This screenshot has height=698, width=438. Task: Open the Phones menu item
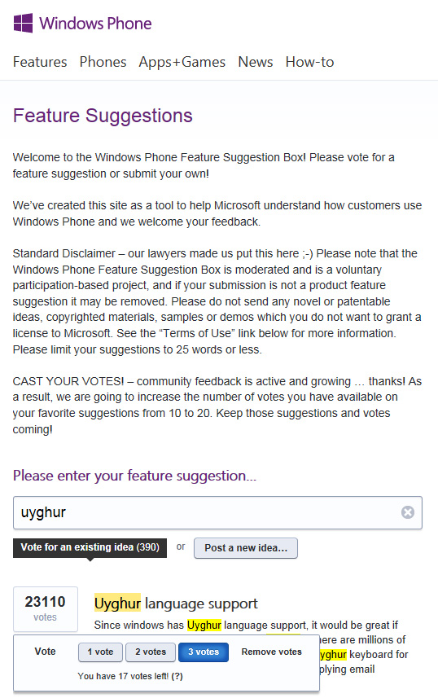103,62
